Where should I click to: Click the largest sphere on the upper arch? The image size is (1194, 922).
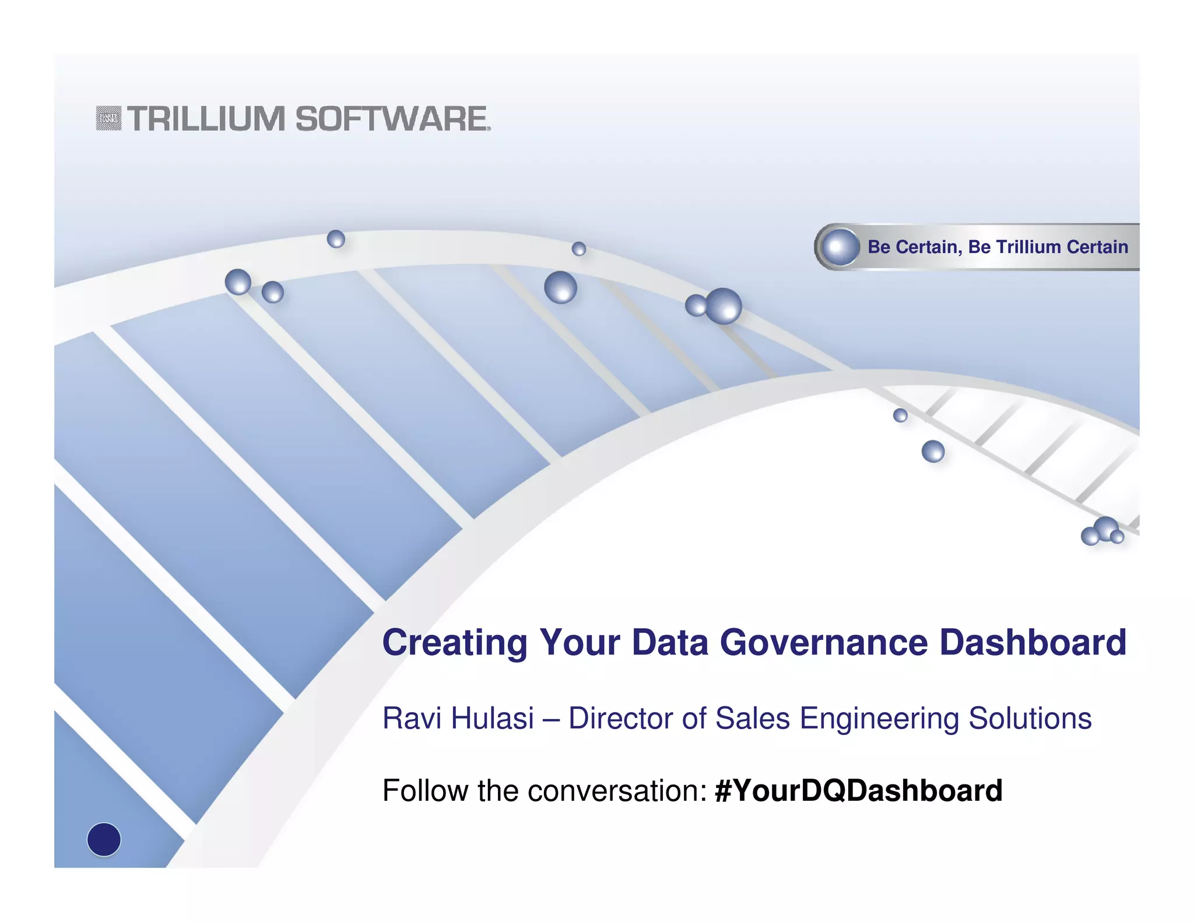[724, 306]
